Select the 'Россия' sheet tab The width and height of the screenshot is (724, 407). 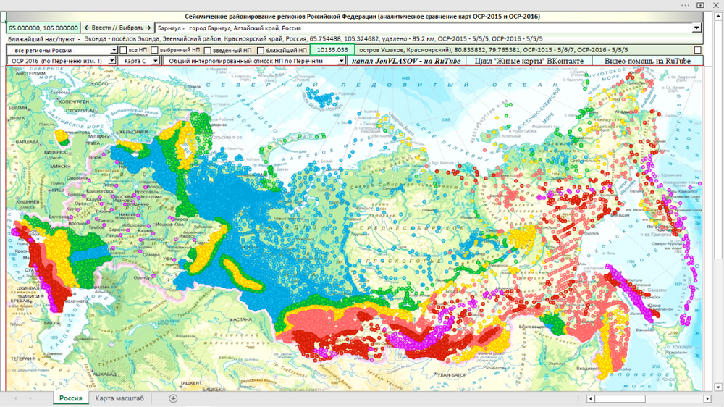(x=71, y=398)
